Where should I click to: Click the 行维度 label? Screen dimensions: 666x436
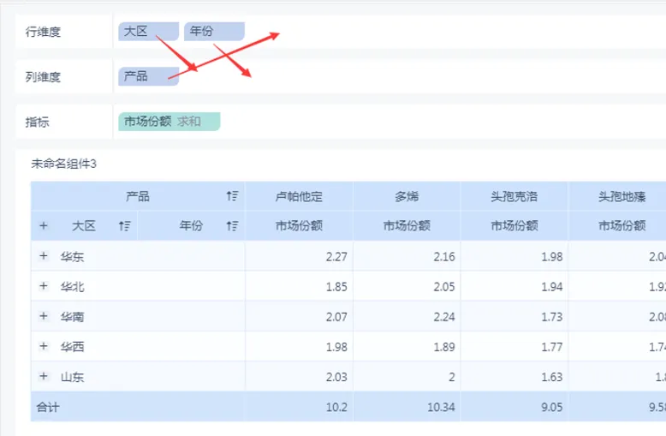[43, 32]
